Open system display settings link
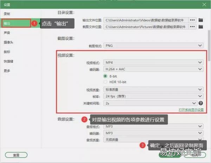The height and width of the screenshot is (163, 211). (x=191, y=110)
